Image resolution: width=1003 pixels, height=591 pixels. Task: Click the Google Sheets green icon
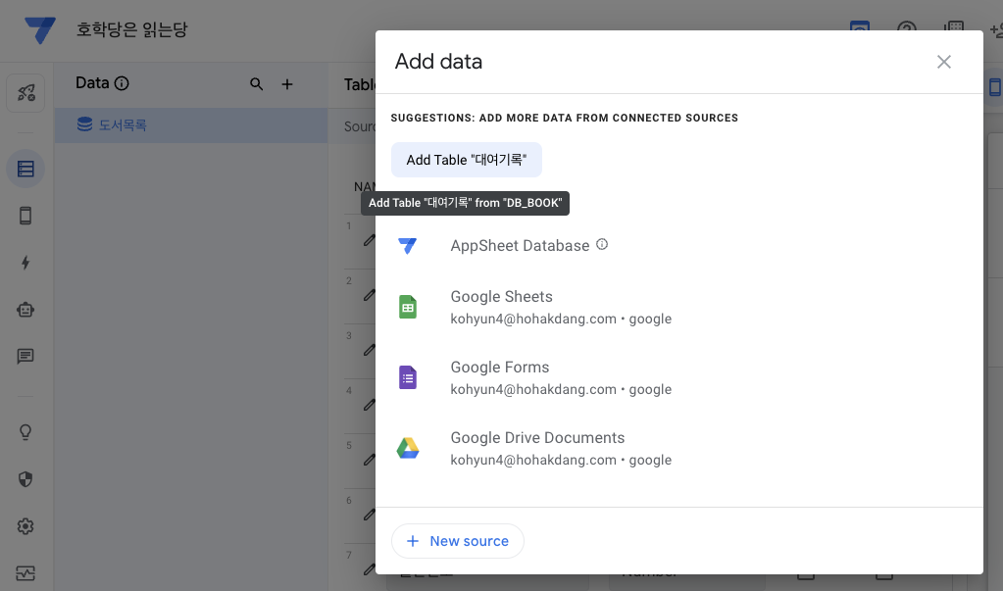pyautogui.click(x=408, y=307)
